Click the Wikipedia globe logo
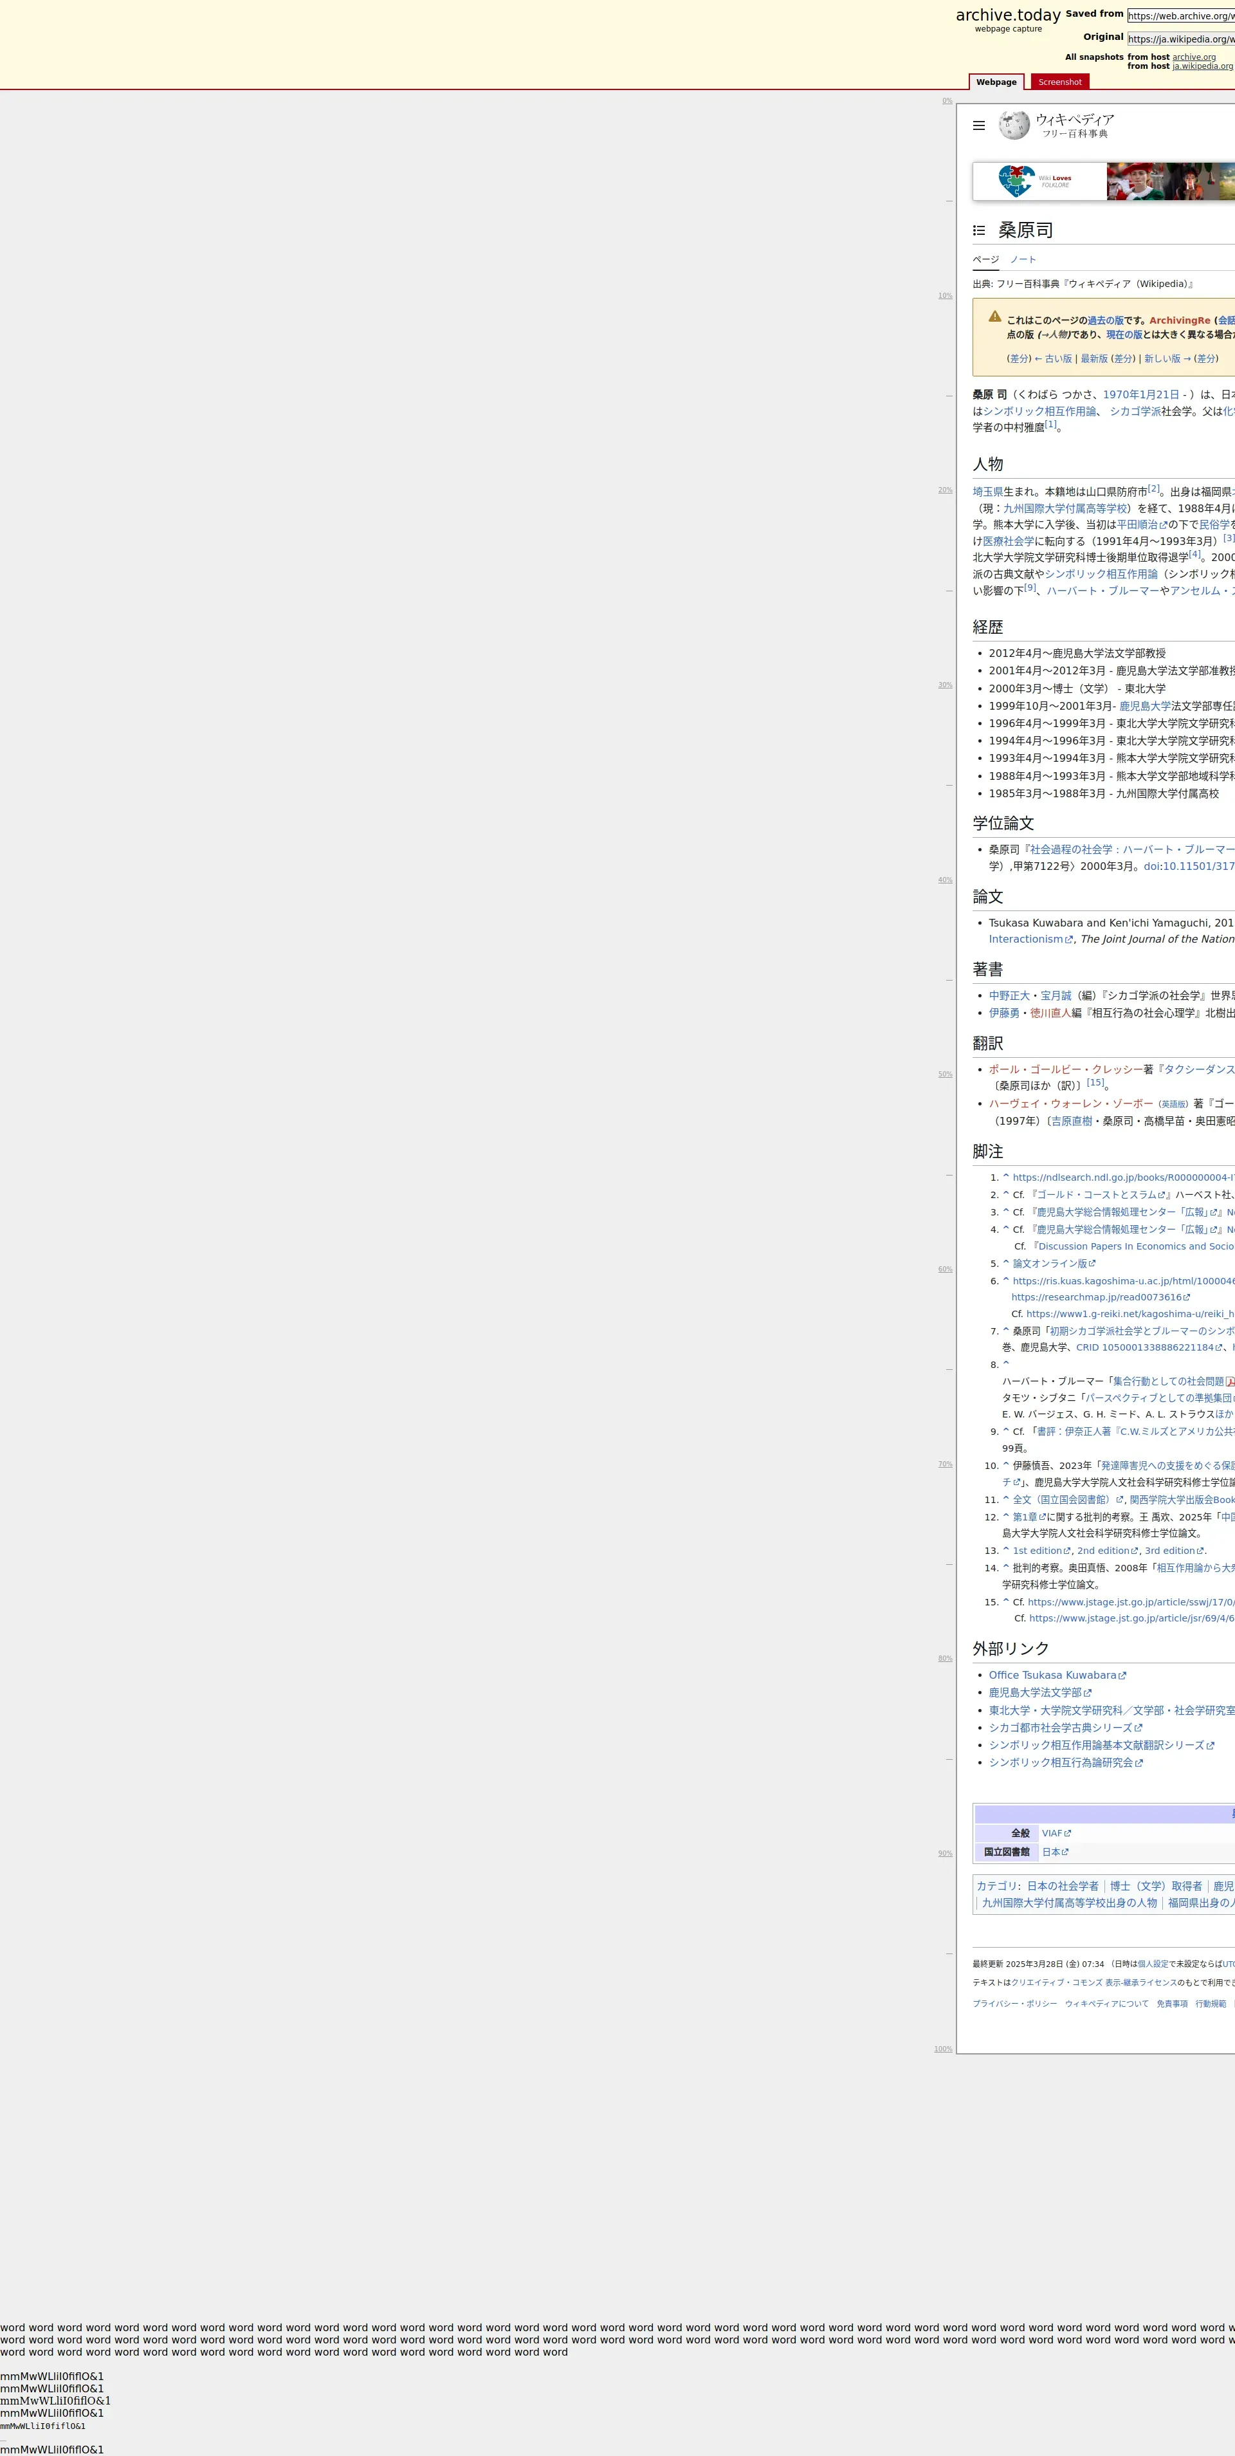This screenshot has width=1235, height=2456. (1014, 125)
